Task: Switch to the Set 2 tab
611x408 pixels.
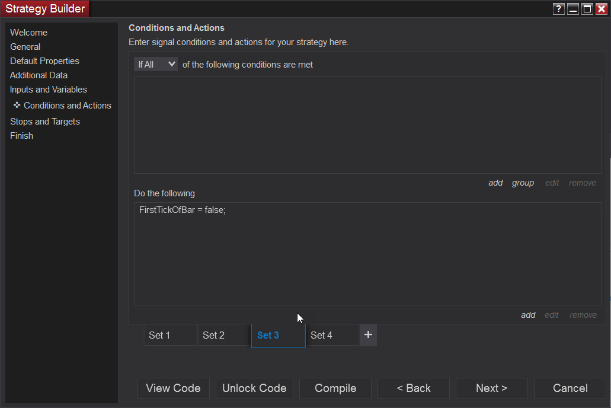Action: point(224,335)
